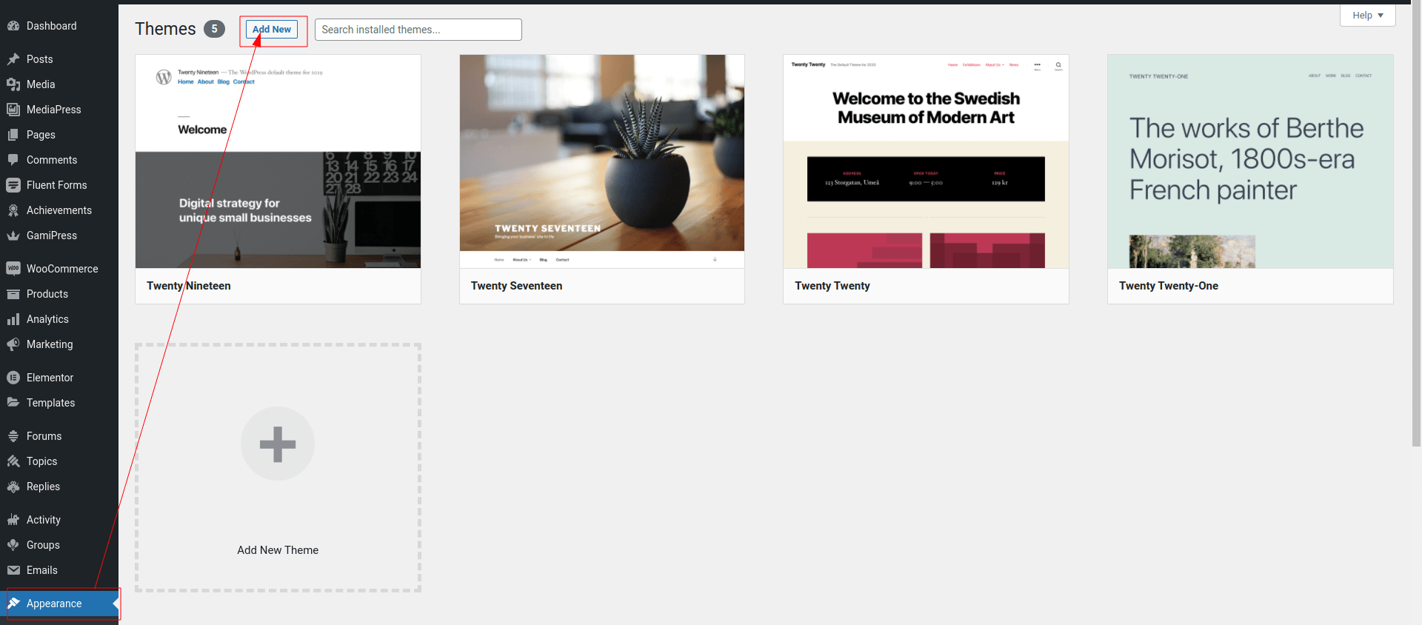Click the GamiPress crown icon
1422x625 pixels.
(13, 235)
